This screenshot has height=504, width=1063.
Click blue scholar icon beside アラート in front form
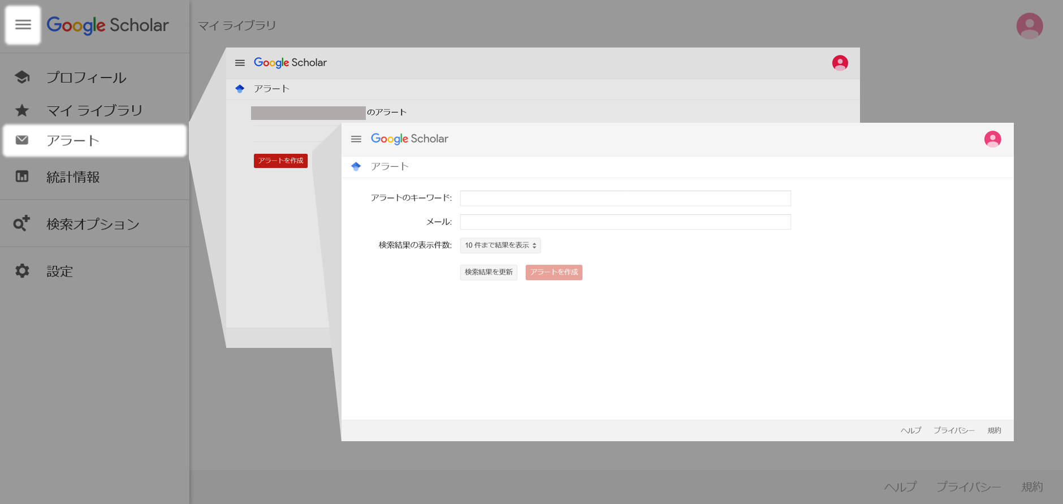pyautogui.click(x=356, y=166)
